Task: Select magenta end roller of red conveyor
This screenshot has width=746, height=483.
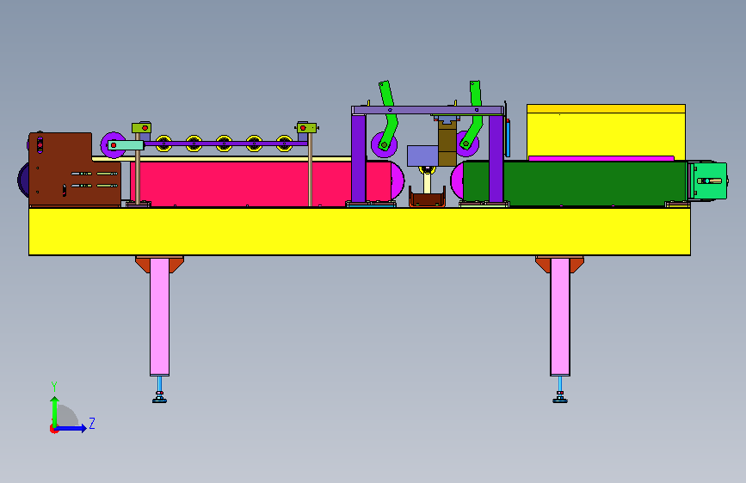Action: click(398, 180)
